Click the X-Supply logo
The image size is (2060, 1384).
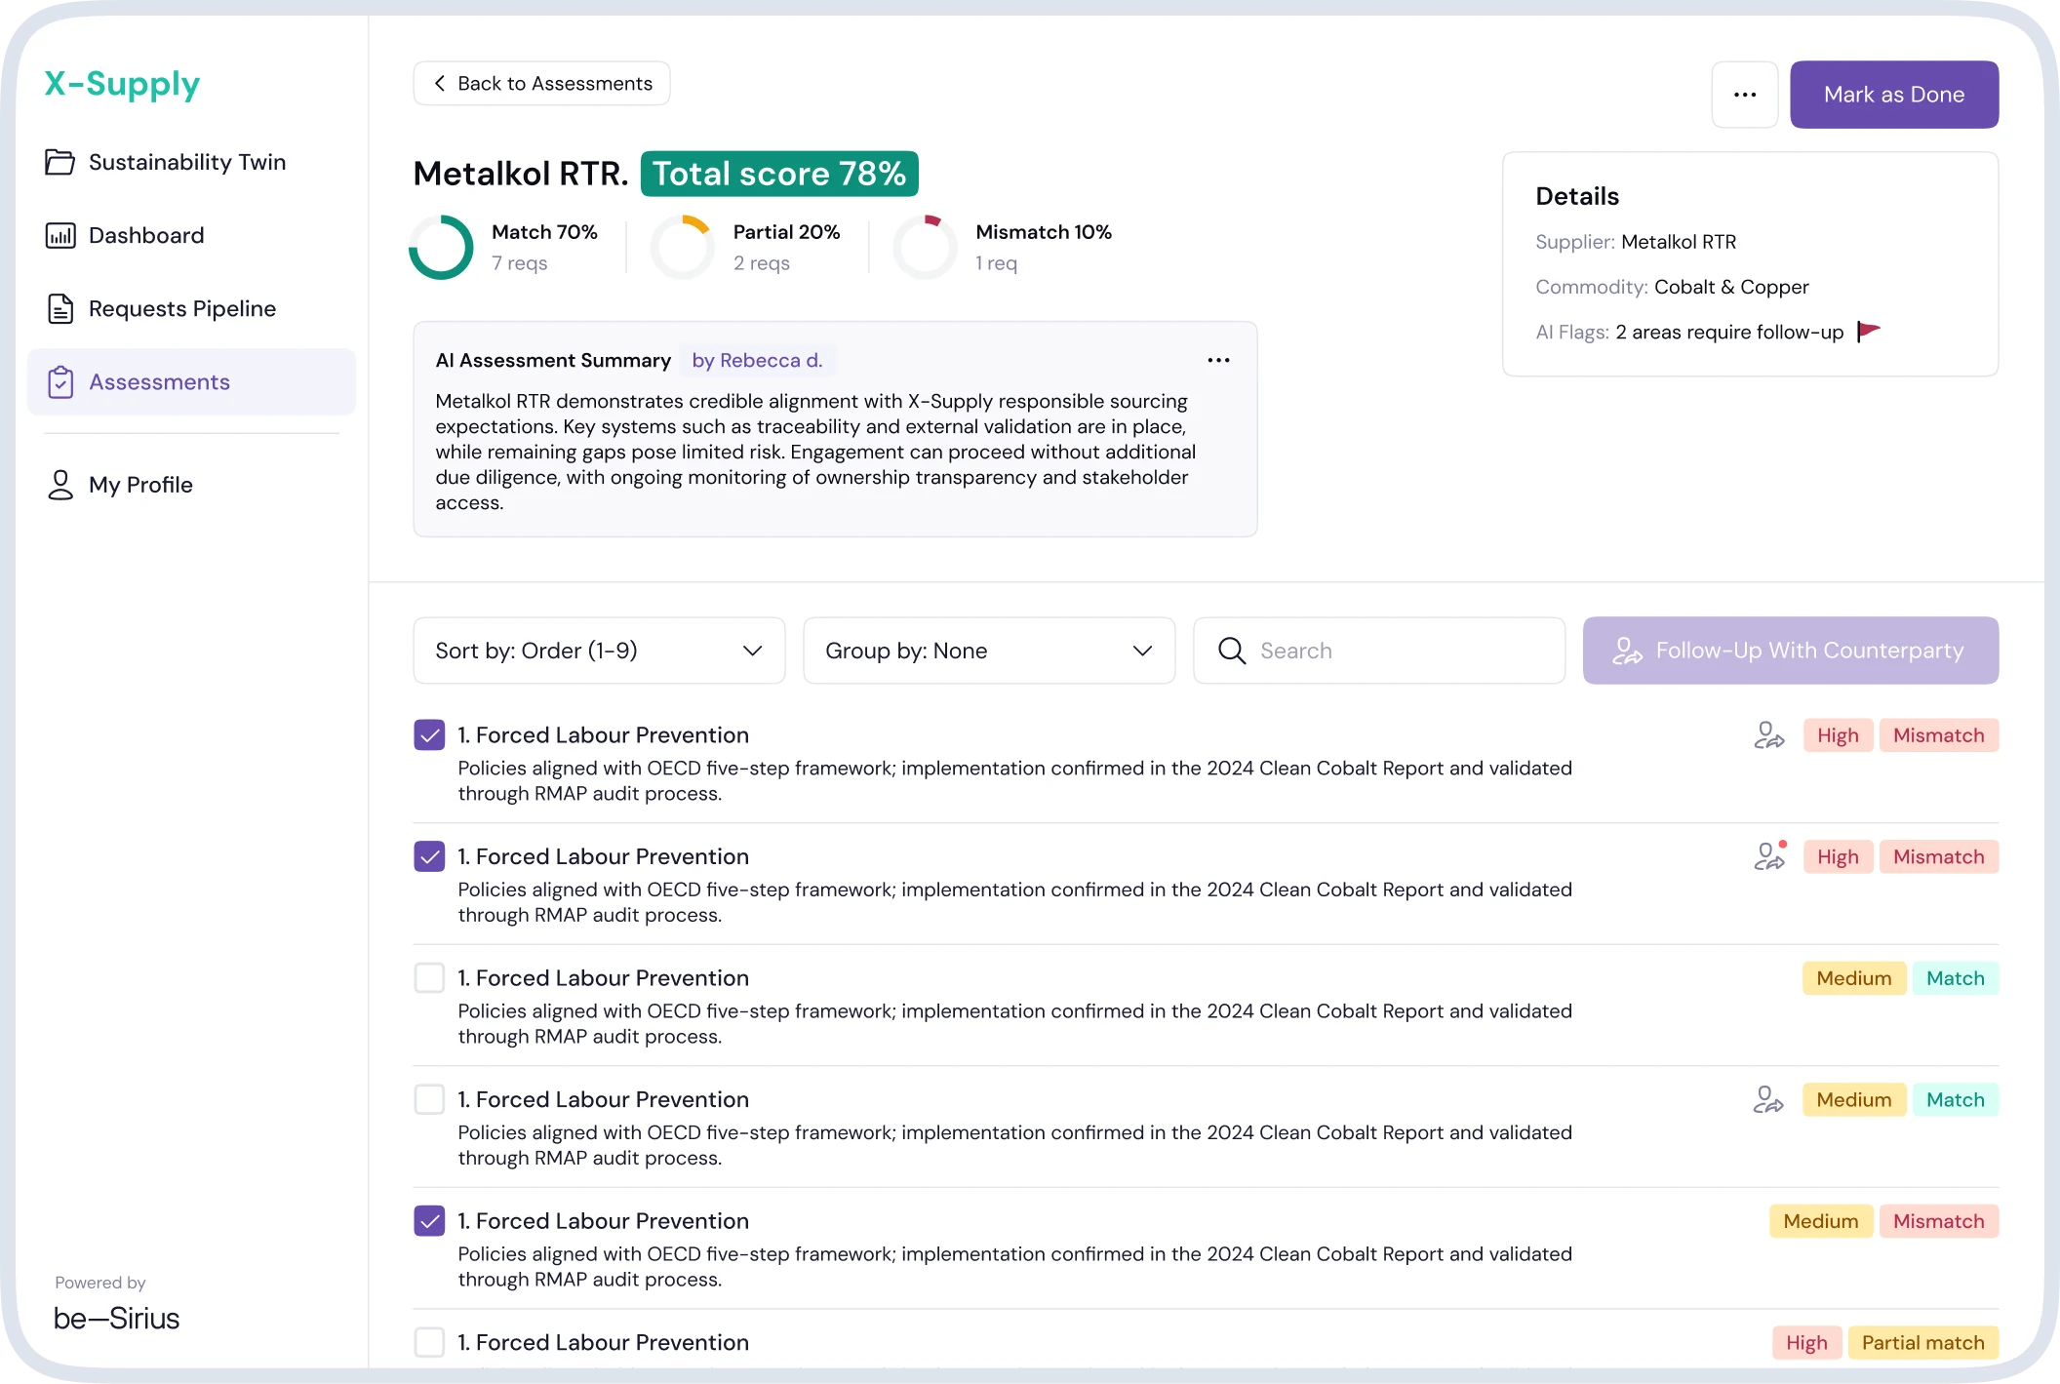tap(122, 84)
